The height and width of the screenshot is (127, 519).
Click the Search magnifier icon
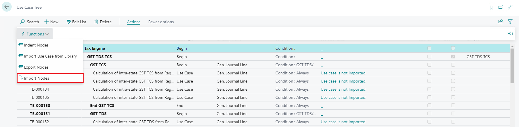22,22
